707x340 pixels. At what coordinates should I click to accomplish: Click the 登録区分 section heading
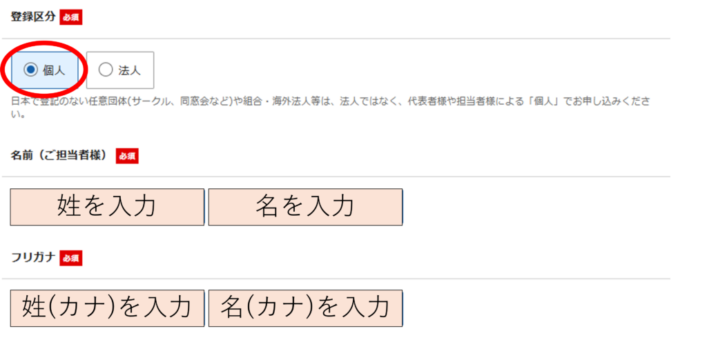click(x=33, y=17)
